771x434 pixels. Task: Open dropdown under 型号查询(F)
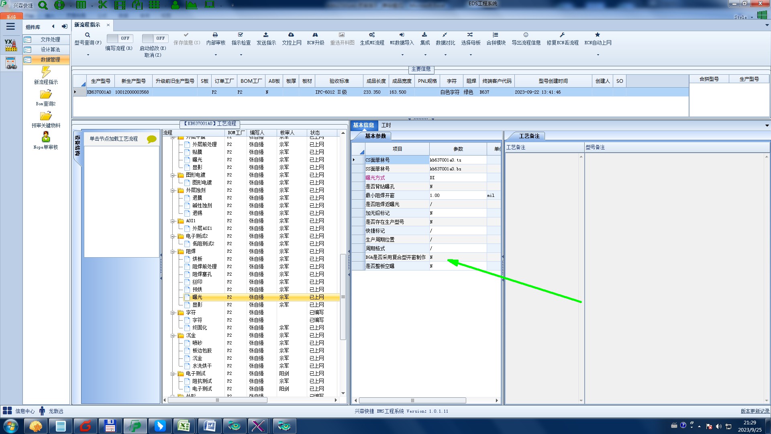(x=88, y=55)
